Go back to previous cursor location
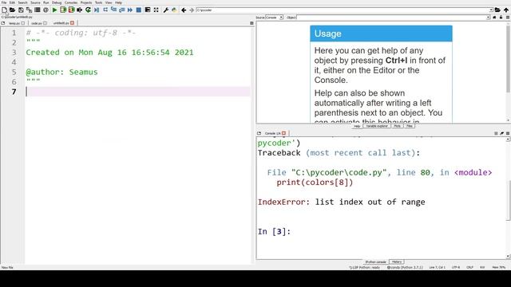Screen dimensions: 511x287 pyautogui.click(x=184, y=10)
